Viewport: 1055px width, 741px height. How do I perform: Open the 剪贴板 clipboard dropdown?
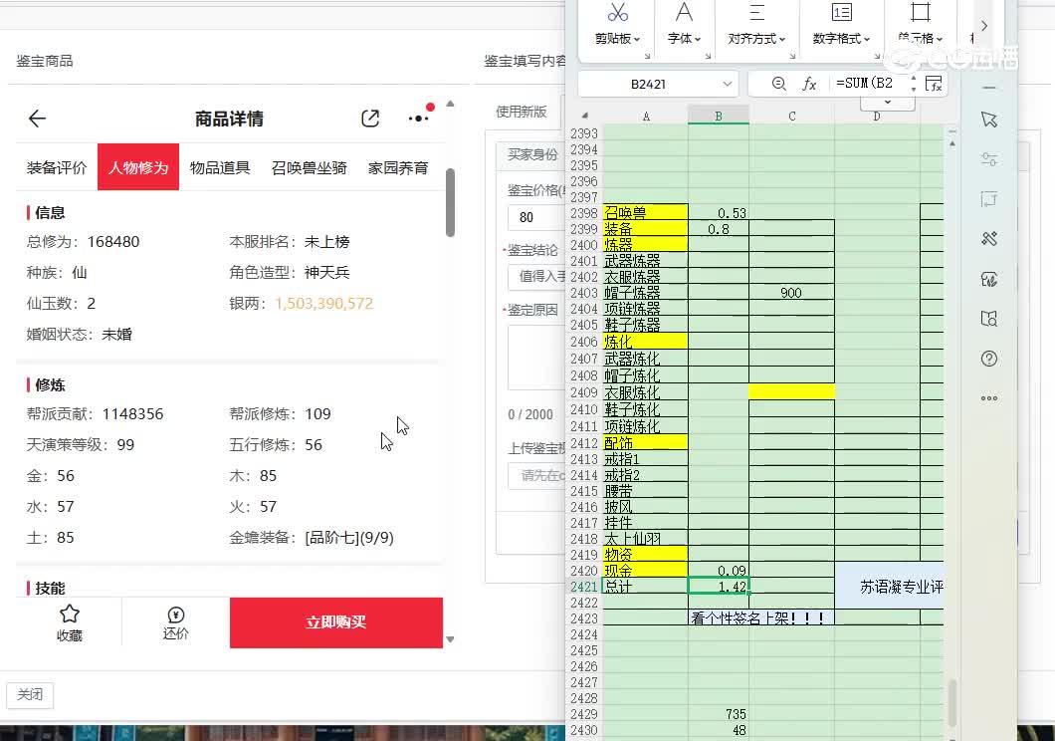point(618,39)
